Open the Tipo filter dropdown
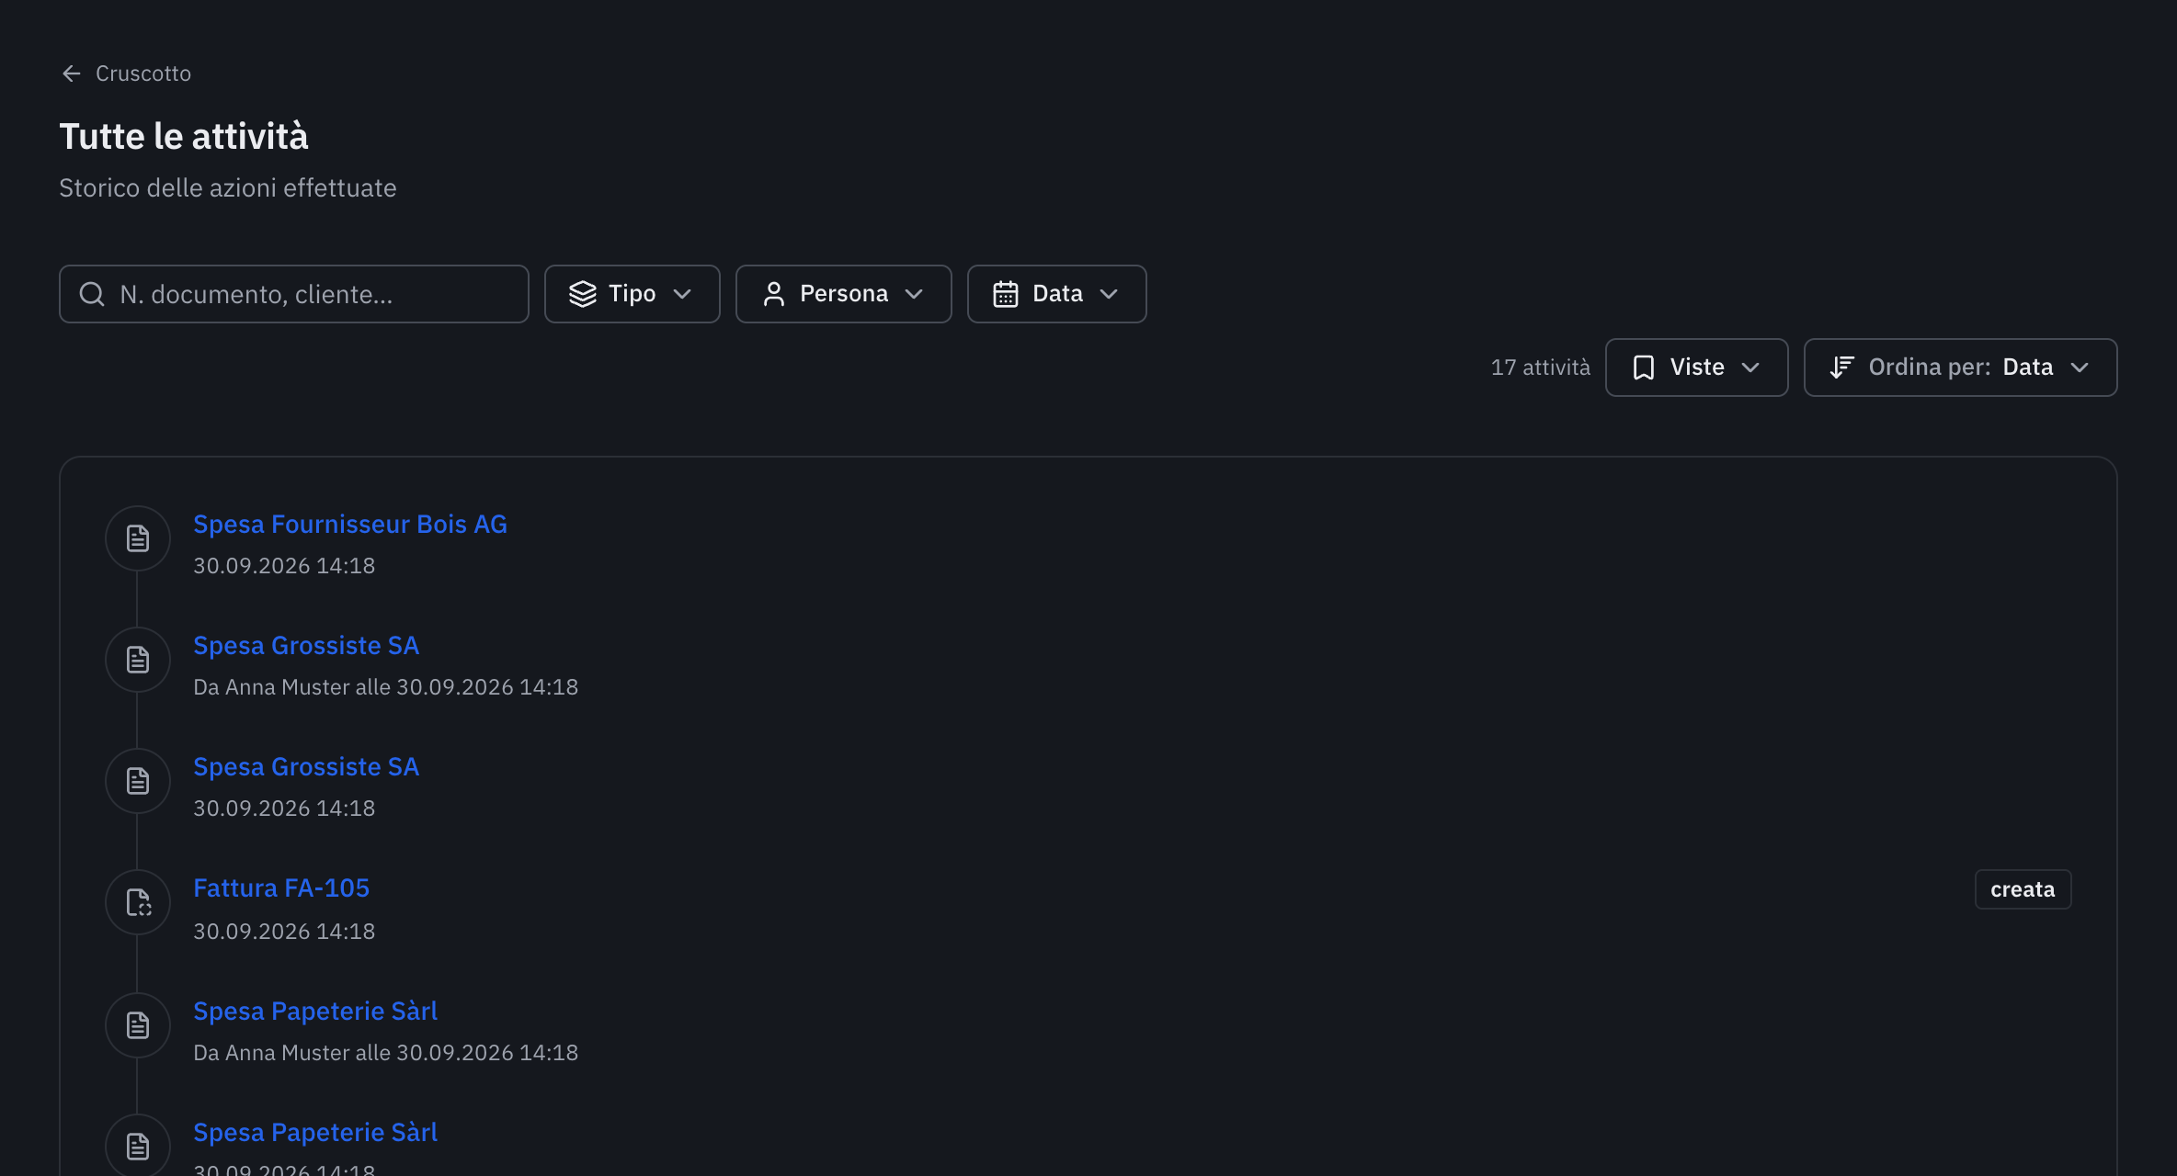This screenshot has height=1176, width=2177. point(633,294)
